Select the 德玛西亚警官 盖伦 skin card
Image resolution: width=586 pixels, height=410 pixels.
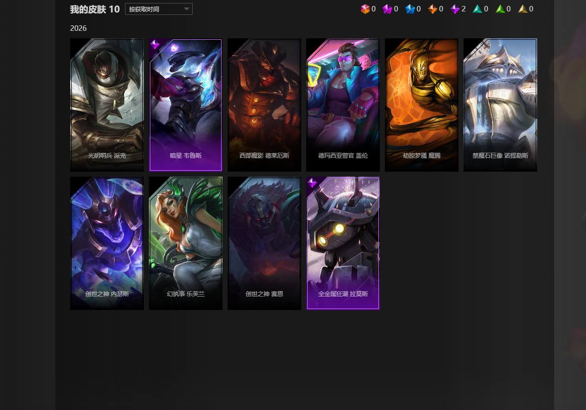[x=343, y=105]
